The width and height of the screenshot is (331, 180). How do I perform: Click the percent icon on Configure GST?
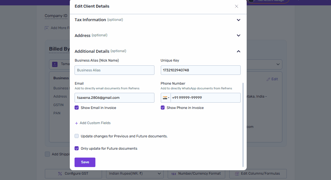coord(60,174)
